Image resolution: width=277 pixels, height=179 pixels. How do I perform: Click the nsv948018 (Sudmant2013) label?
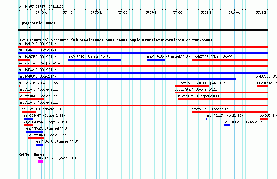(57, 142)
